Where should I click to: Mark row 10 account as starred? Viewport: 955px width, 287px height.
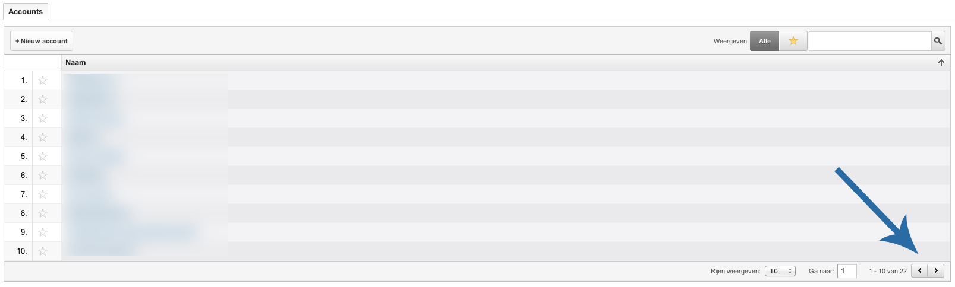click(x=43, y=251)
